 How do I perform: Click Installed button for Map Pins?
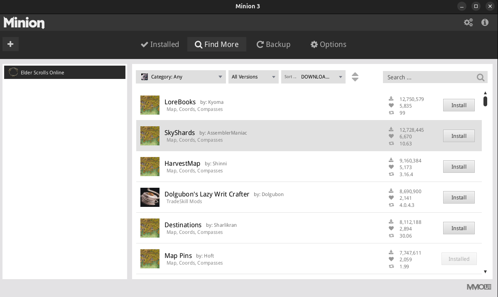tap(459, 259)
